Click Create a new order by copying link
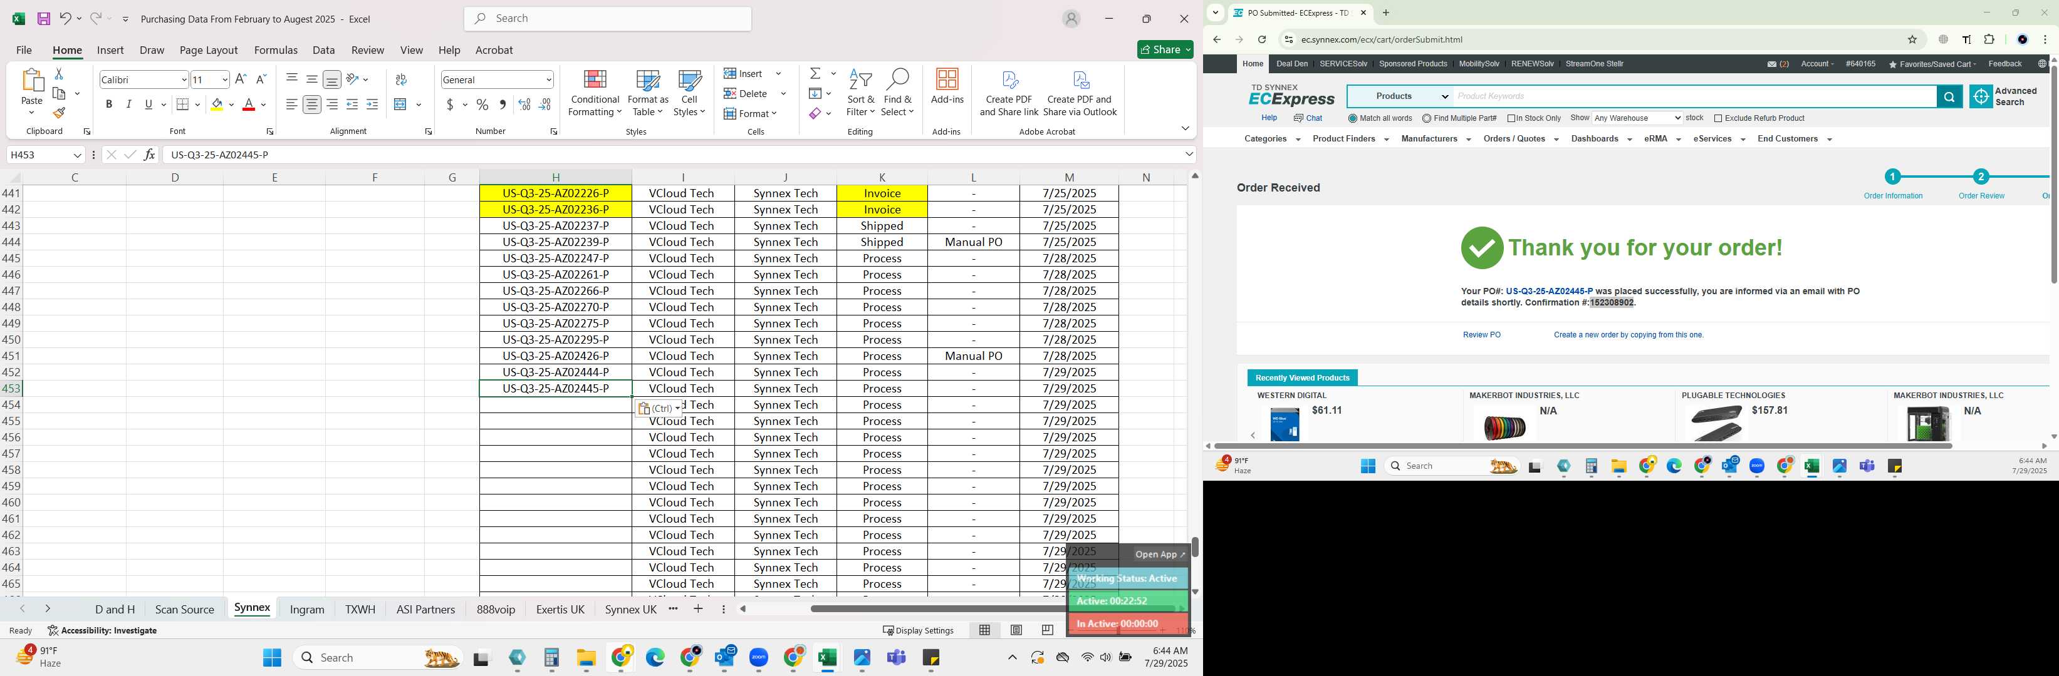This screenshot has width=2059, height=676. click(x=1628, y=335)
